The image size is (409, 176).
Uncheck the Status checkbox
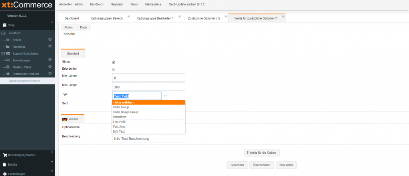coord(114,62)
